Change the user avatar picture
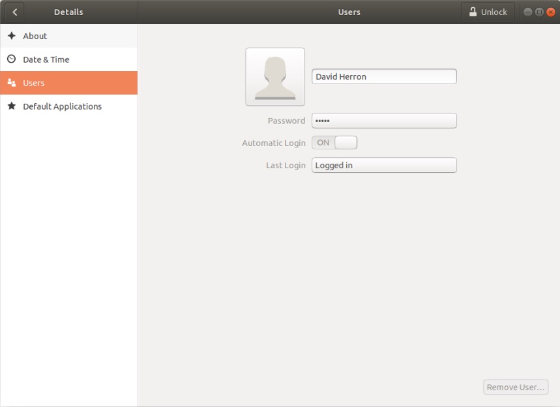This screenshot has width=560, height=407. pyautogui.click(x=275, y=77)
